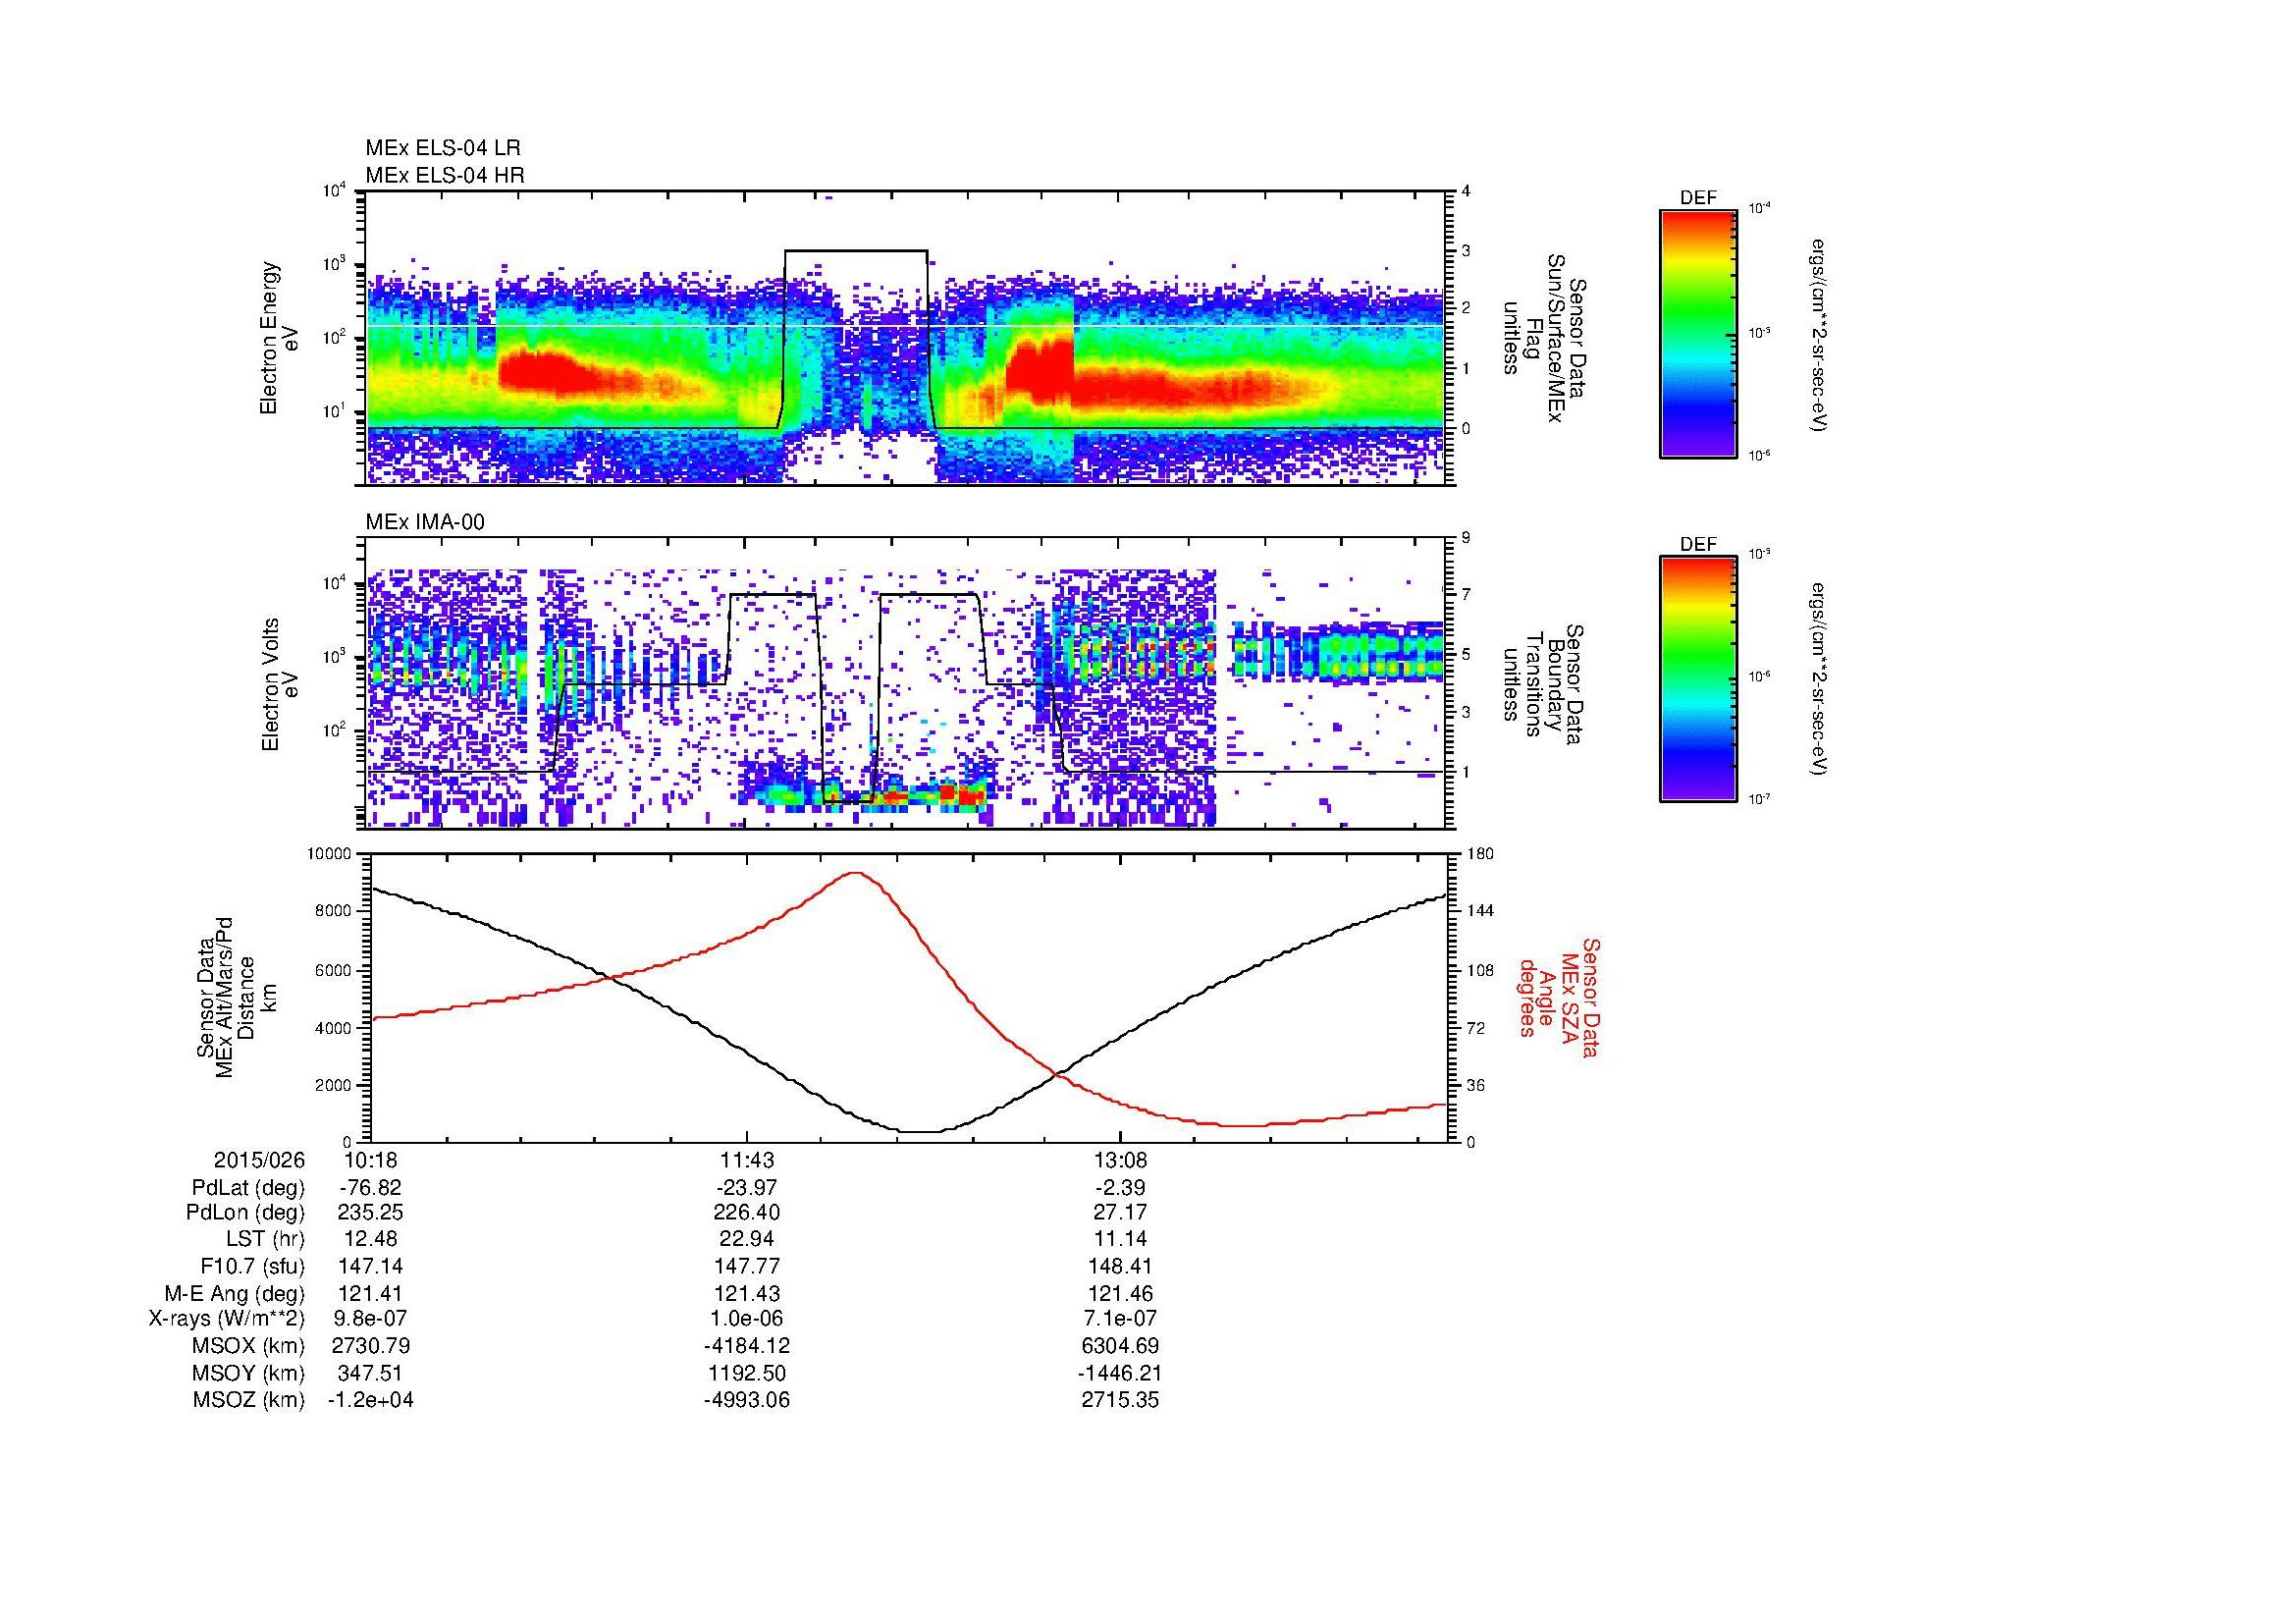
Task: Click the LST value '11.14'
Action: click(x=1120, y=1240)
